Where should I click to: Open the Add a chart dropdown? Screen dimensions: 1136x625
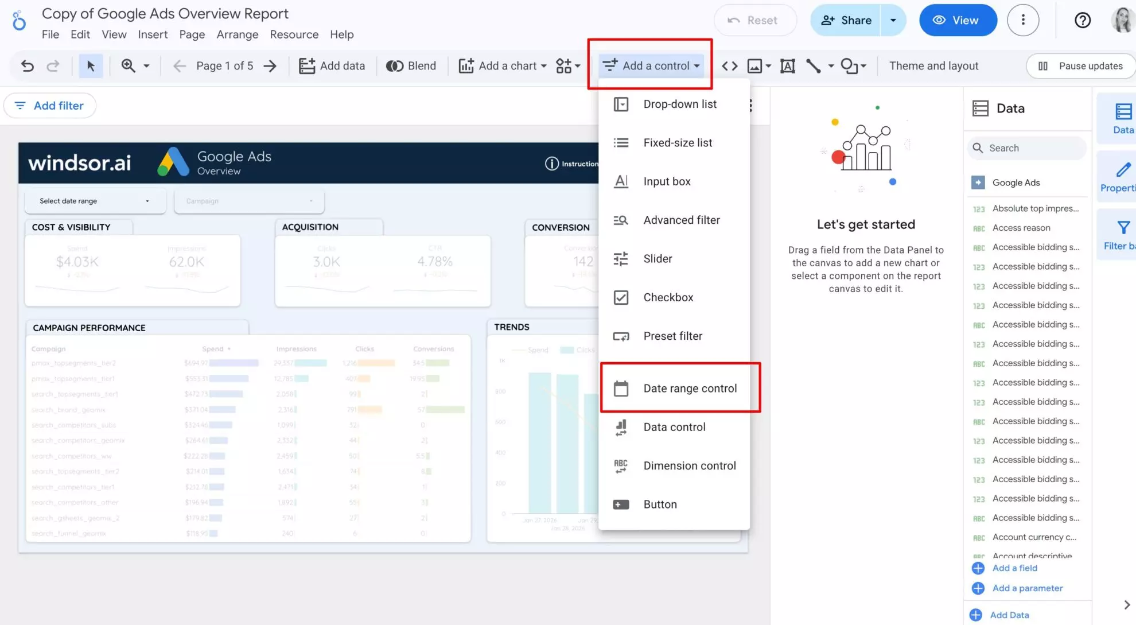point(501,65)
